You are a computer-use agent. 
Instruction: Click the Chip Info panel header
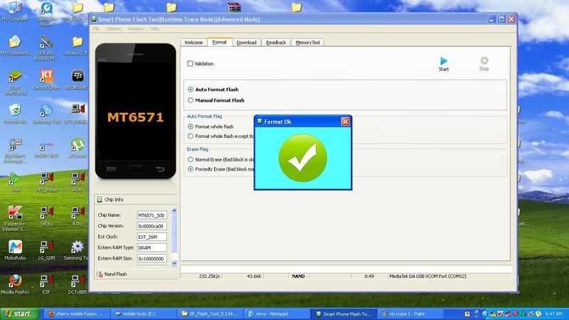pos(137,200)
